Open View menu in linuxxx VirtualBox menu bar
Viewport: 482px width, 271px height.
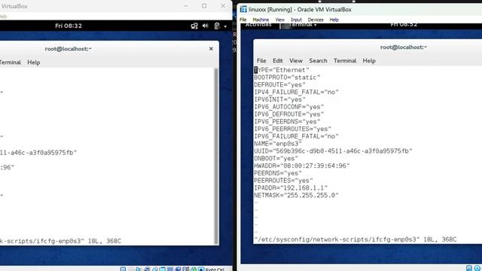(x=279, y=20)
